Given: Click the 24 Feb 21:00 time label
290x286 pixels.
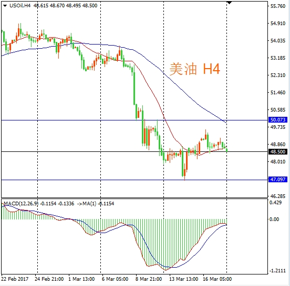Looking at the screenshot, I should pos(49,279).
